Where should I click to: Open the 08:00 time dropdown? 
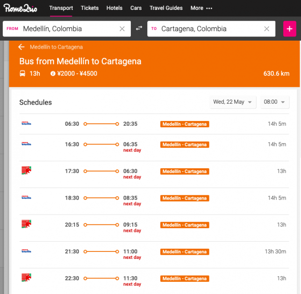(x=274, y=102)
